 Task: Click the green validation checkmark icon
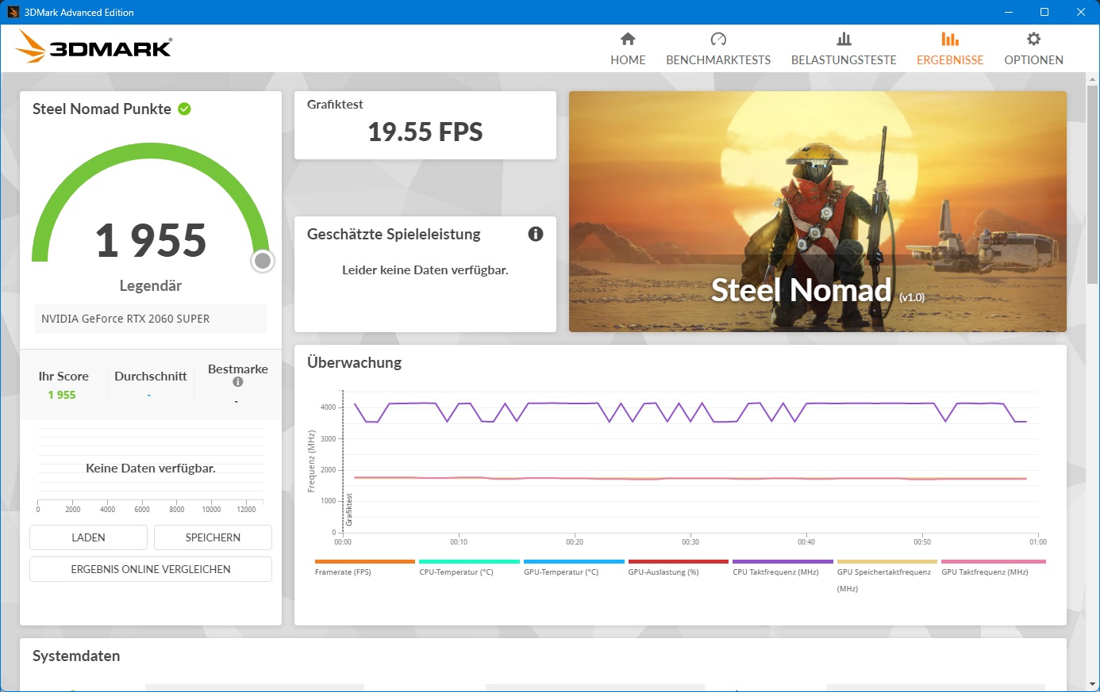point(185,109)
